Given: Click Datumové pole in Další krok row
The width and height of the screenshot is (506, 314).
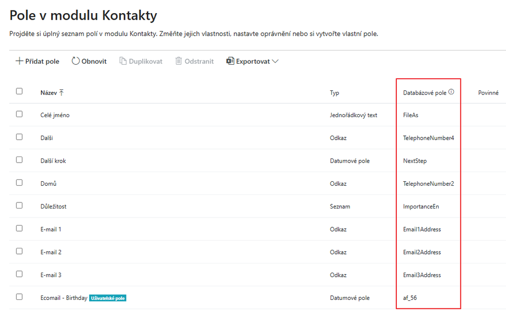Looking at the screenshot, I should click(x=350, y=161).
